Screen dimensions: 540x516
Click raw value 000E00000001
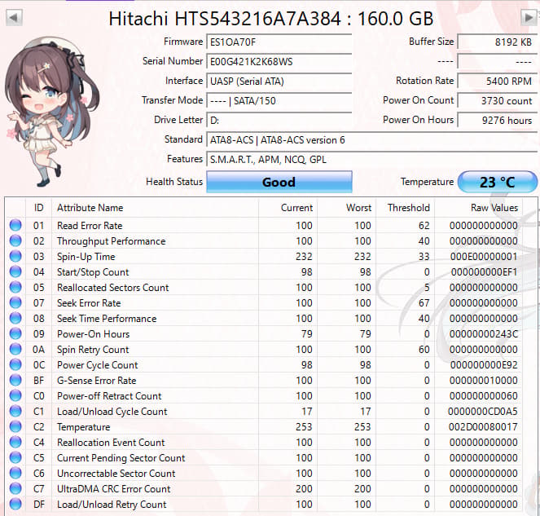click(x=484, y=257)
